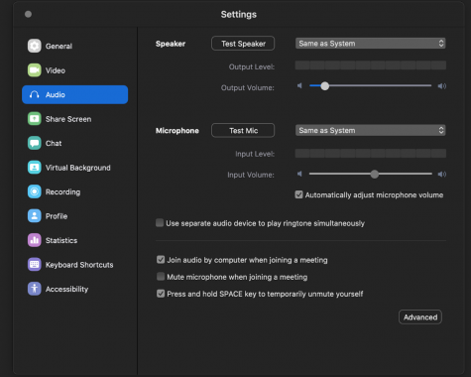Click the General gear icon

pos(35,46)
